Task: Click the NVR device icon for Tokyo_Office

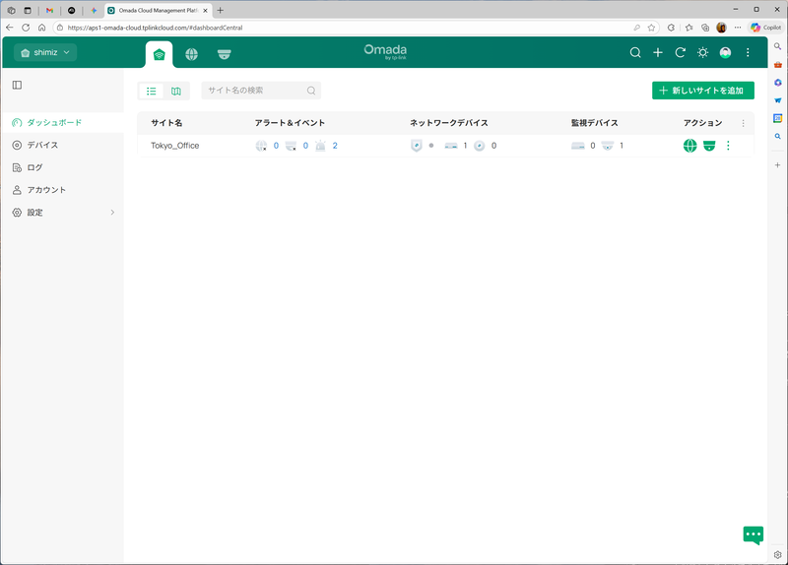Action: (578, 146)
